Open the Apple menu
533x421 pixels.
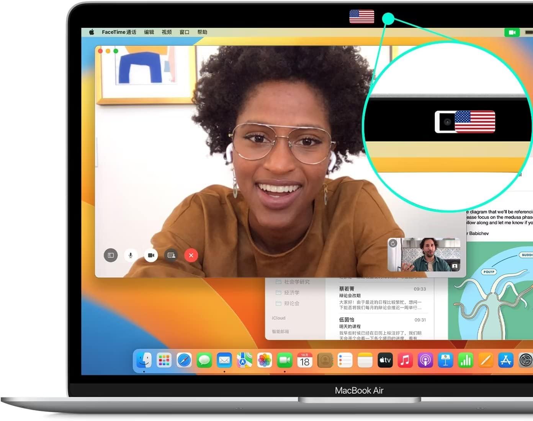[x=92, y=32]
